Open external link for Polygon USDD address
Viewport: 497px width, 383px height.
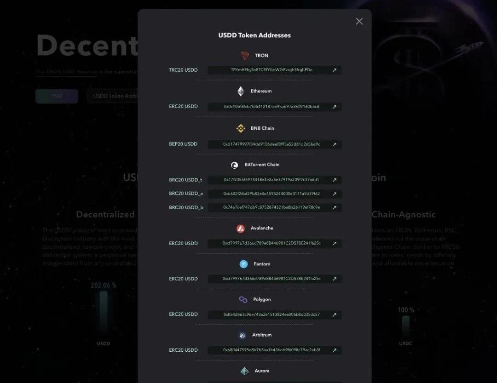(x=335, y=314)
